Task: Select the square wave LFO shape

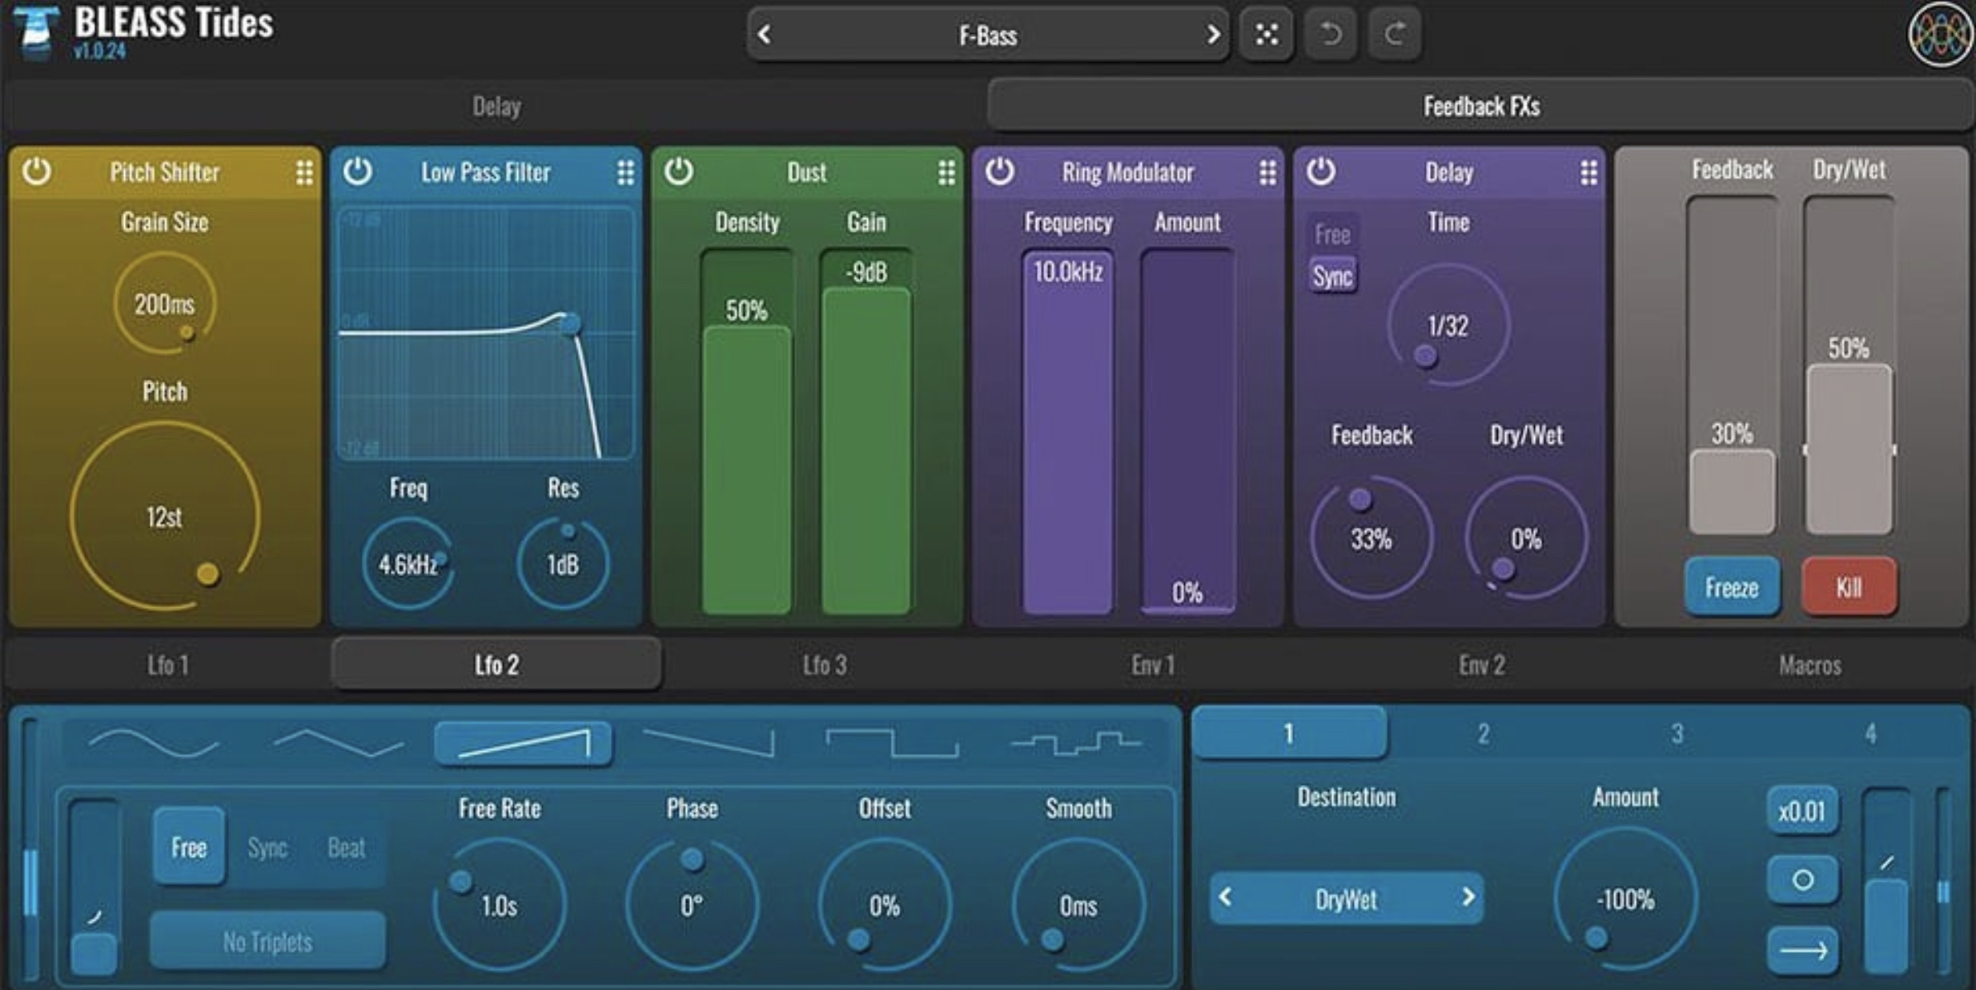Action: [x=892, y=742]
